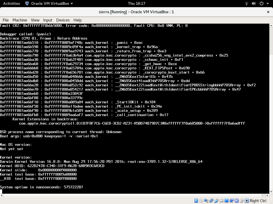Click the '_cchmac_init + 0xf1' backtrace entry

pyautogui.click(x=163, y=60)
